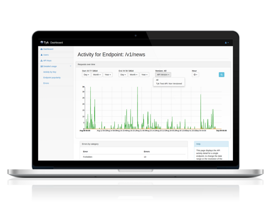Collapse the Detailed usage section chevron
Image resolution: width=271 pixels, height=203 pixels.
[70, 66]
